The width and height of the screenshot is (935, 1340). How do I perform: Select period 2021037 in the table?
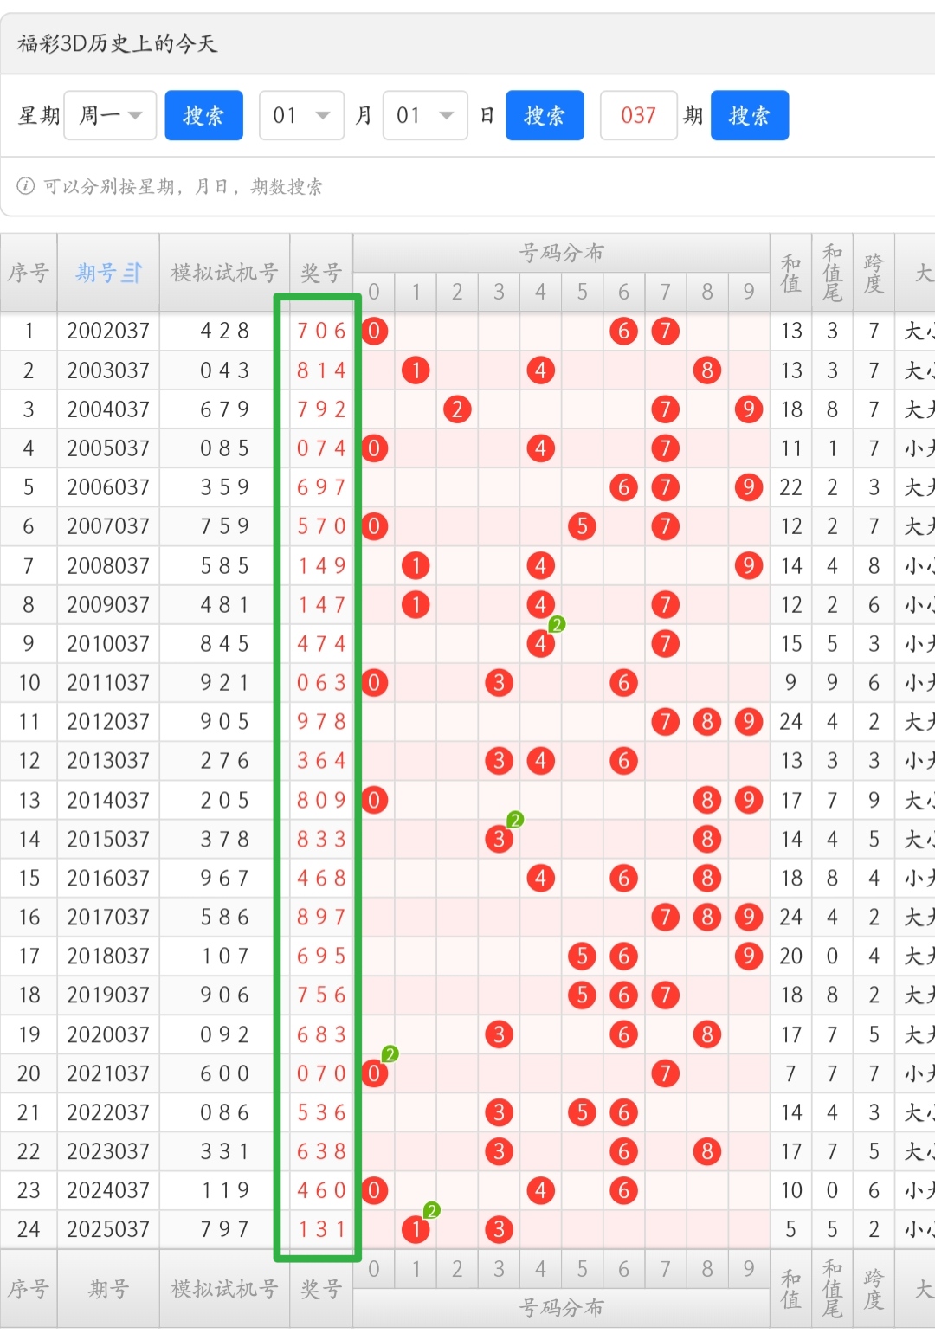(x=108, y=1073)
